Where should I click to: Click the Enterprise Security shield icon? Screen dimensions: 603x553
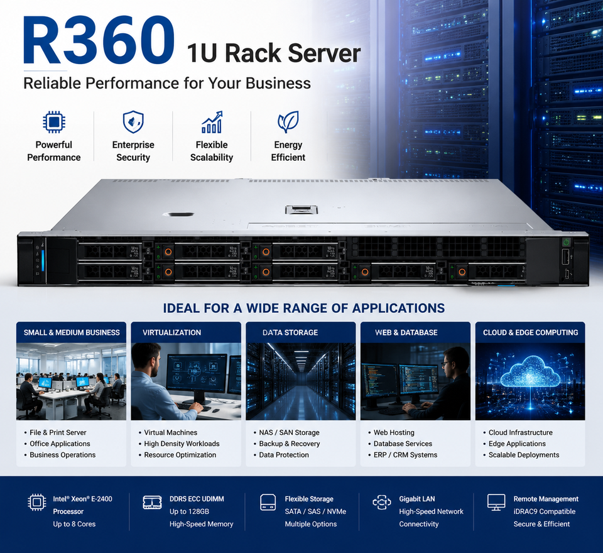(x=133, y=122)
